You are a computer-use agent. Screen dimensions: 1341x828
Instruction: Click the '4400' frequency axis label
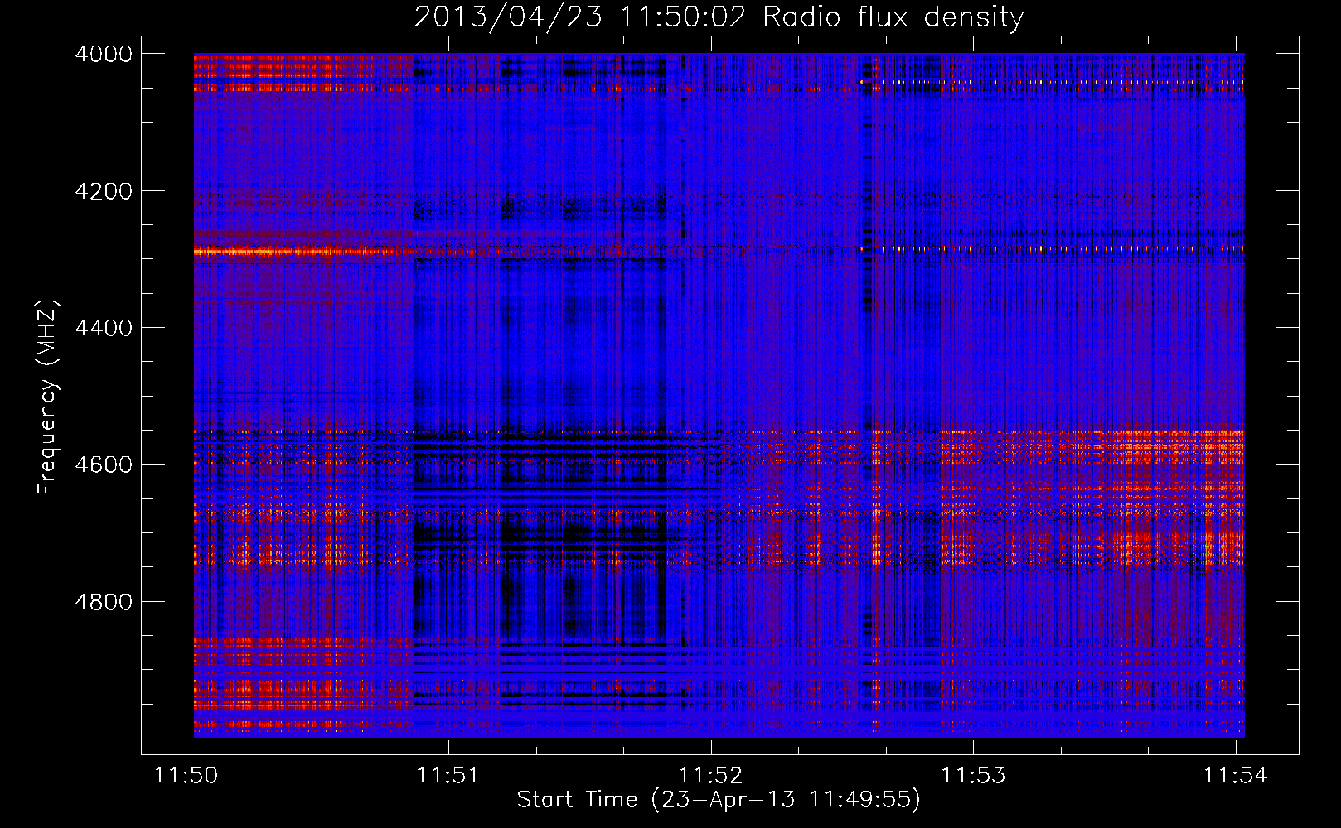[104, 328]
